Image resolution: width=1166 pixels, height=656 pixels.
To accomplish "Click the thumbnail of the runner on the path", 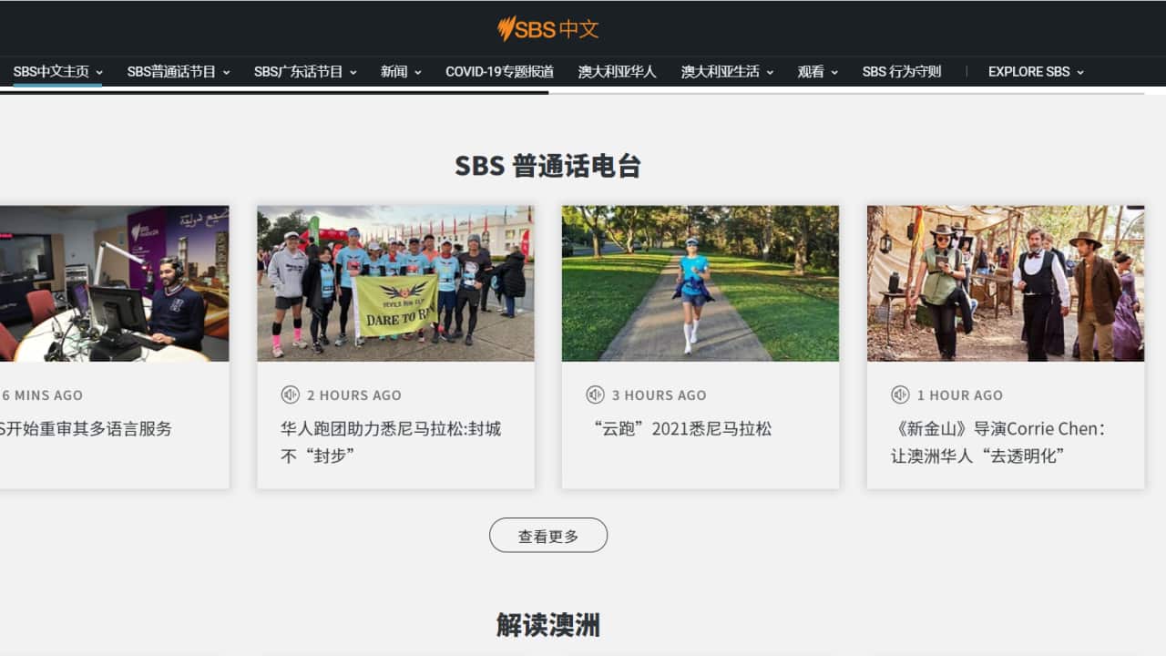I will click(700, 283).
